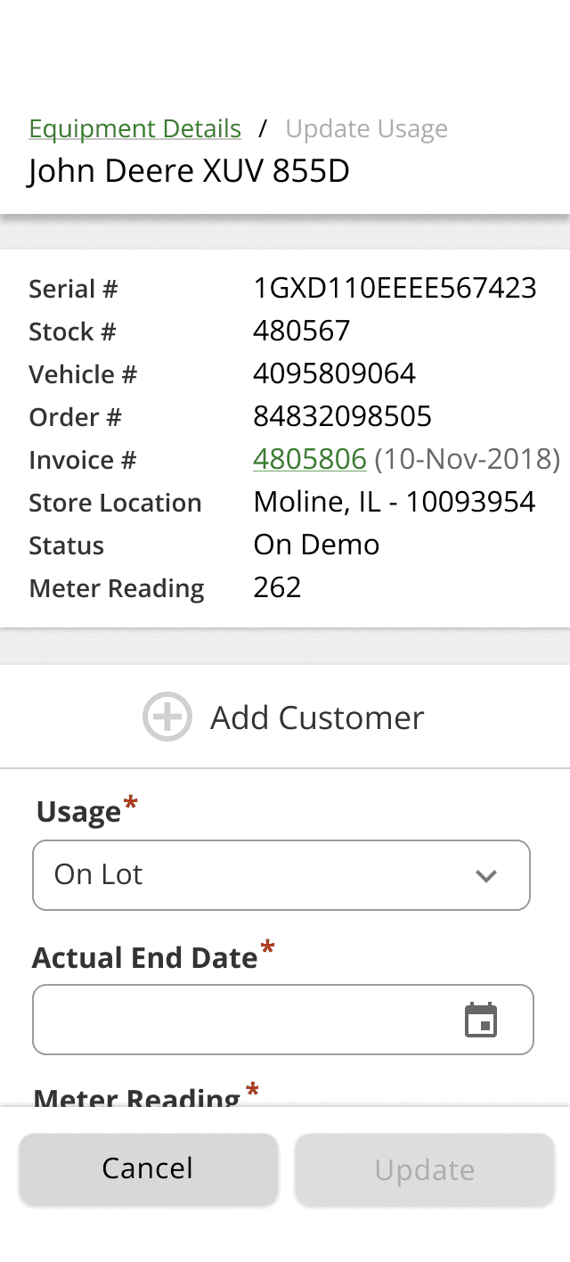
Task: Click the Actual End Date label
Action: pyautogui.click(x=145, y=957)
